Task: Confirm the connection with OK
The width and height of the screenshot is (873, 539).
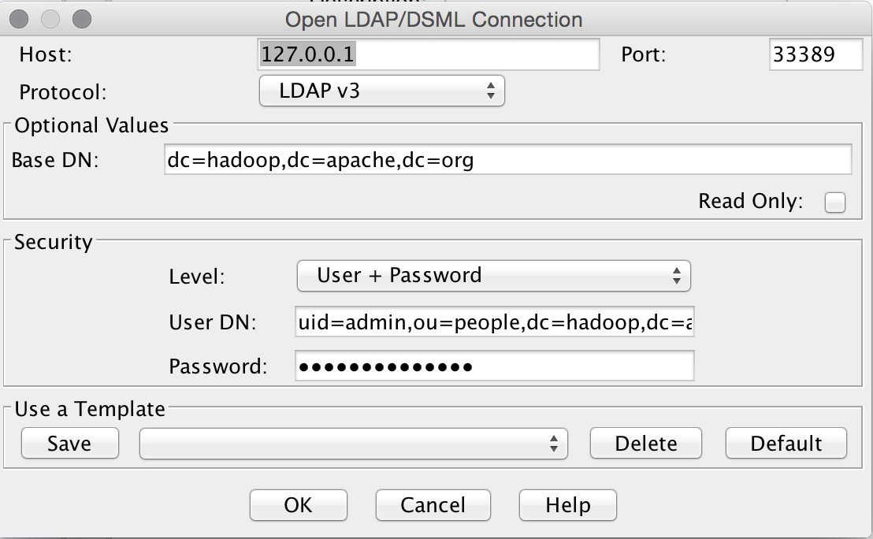Action: tap(298, 505)
